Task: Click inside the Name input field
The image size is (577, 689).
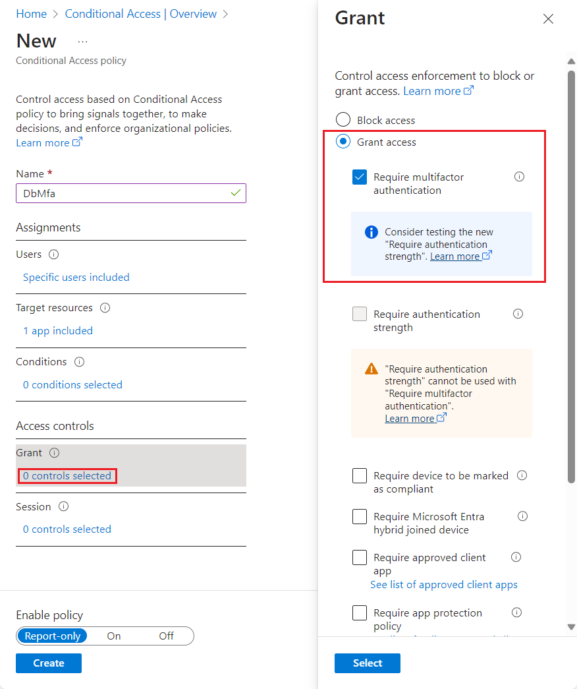Action: [x=130, y=193]
